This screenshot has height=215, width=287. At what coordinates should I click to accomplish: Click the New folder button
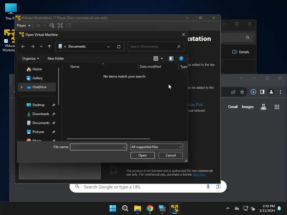point(56,59)
